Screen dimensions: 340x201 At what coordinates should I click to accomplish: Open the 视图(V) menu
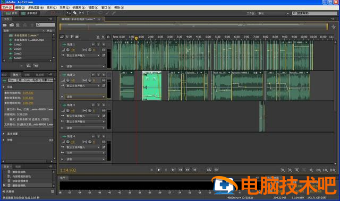click(x=93, y=7)
